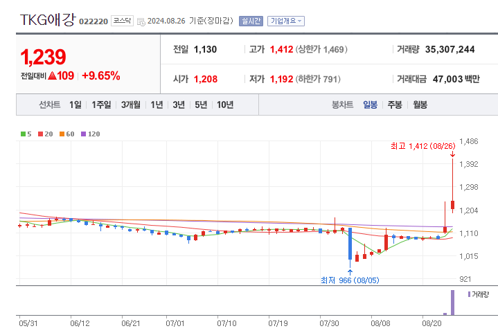Click the latest red candlestick on 08/26
Image resolution: width=498 pixels, height=333 pixels.
452,205
